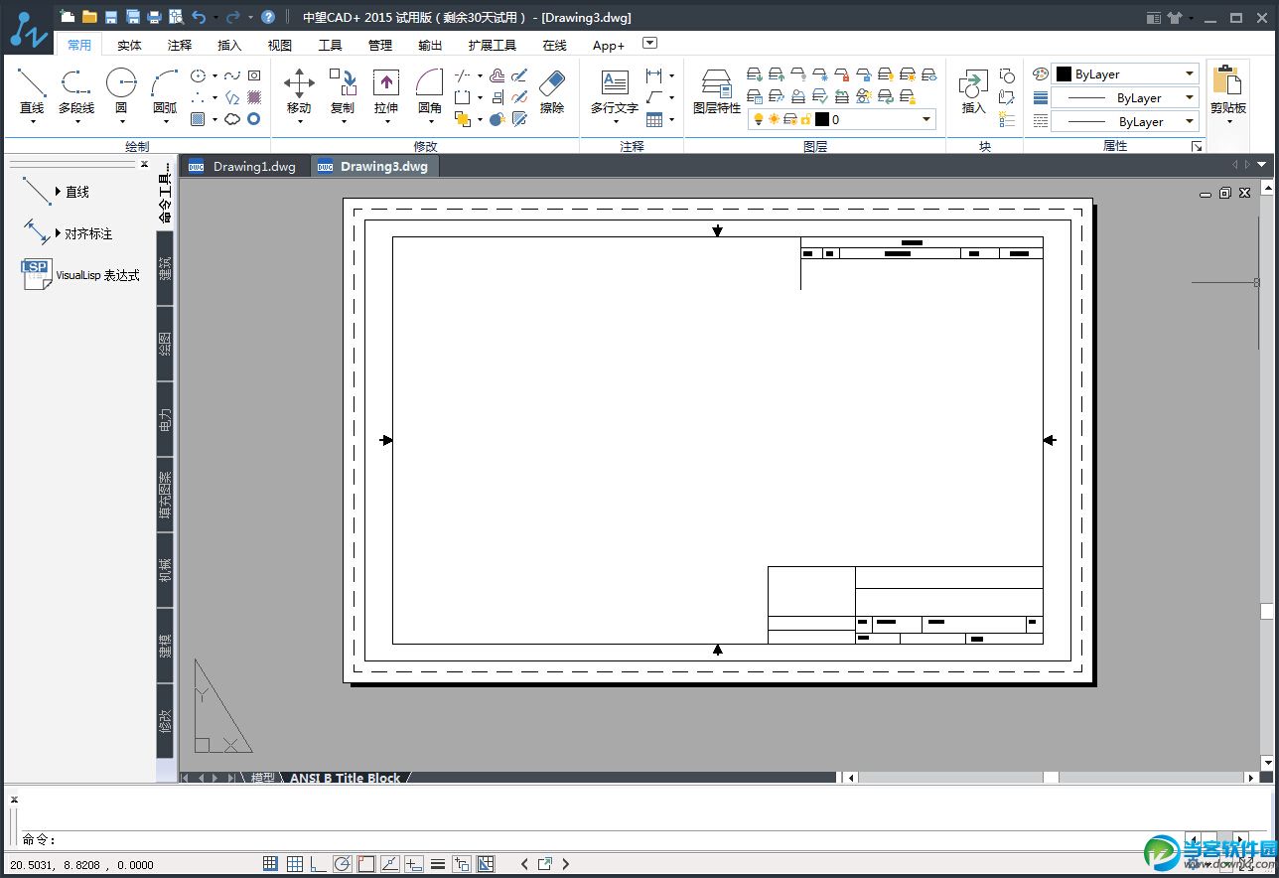Open ribbon tabs overflow dropdown after App+
The width and height of the screenshot is (1279, 878).
tap(650, 43)
